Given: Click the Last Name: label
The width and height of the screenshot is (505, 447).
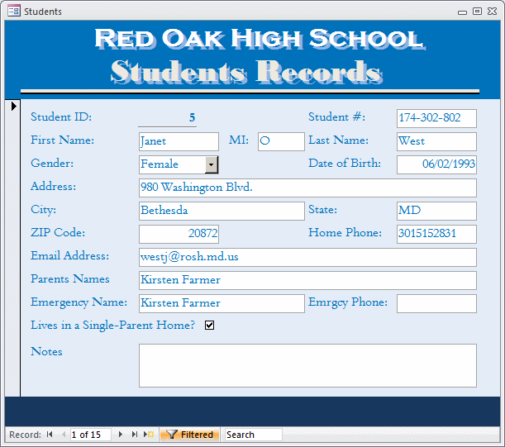Looking at the screenshot, I should (x=339, y=140).
